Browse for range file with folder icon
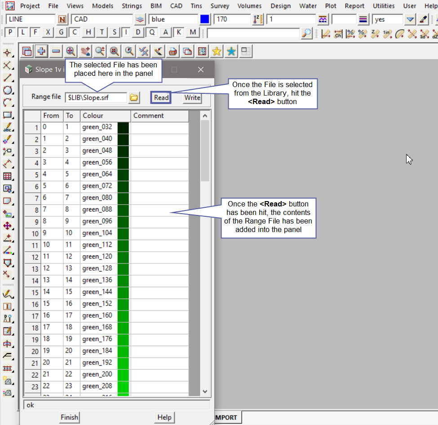 click(x=134, y=97)
